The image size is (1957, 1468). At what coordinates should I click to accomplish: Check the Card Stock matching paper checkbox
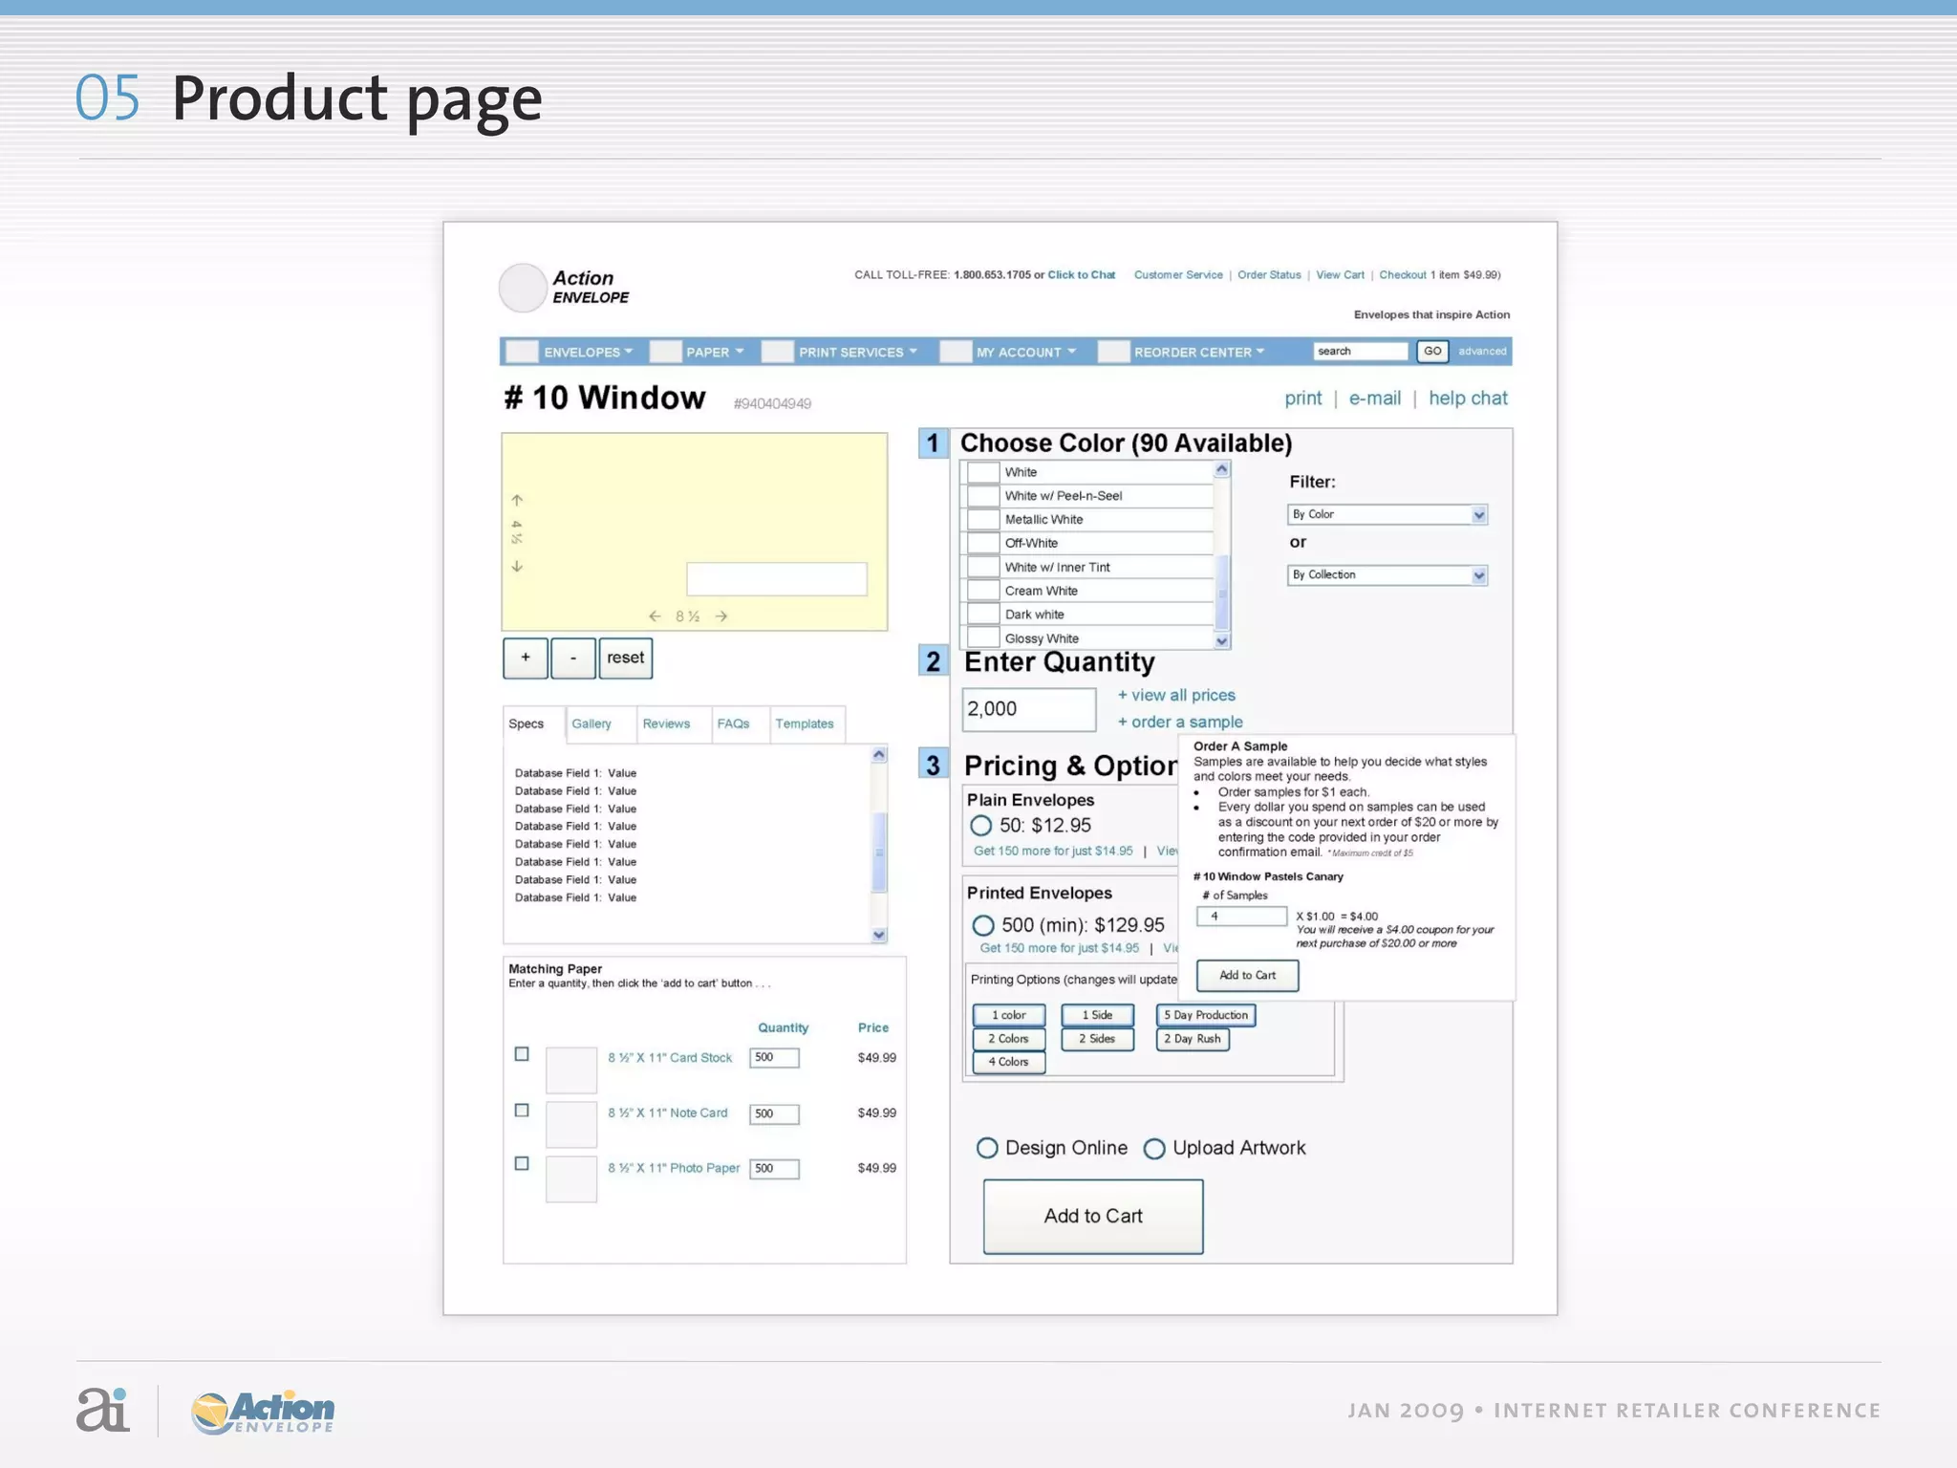coord(522,1054)
